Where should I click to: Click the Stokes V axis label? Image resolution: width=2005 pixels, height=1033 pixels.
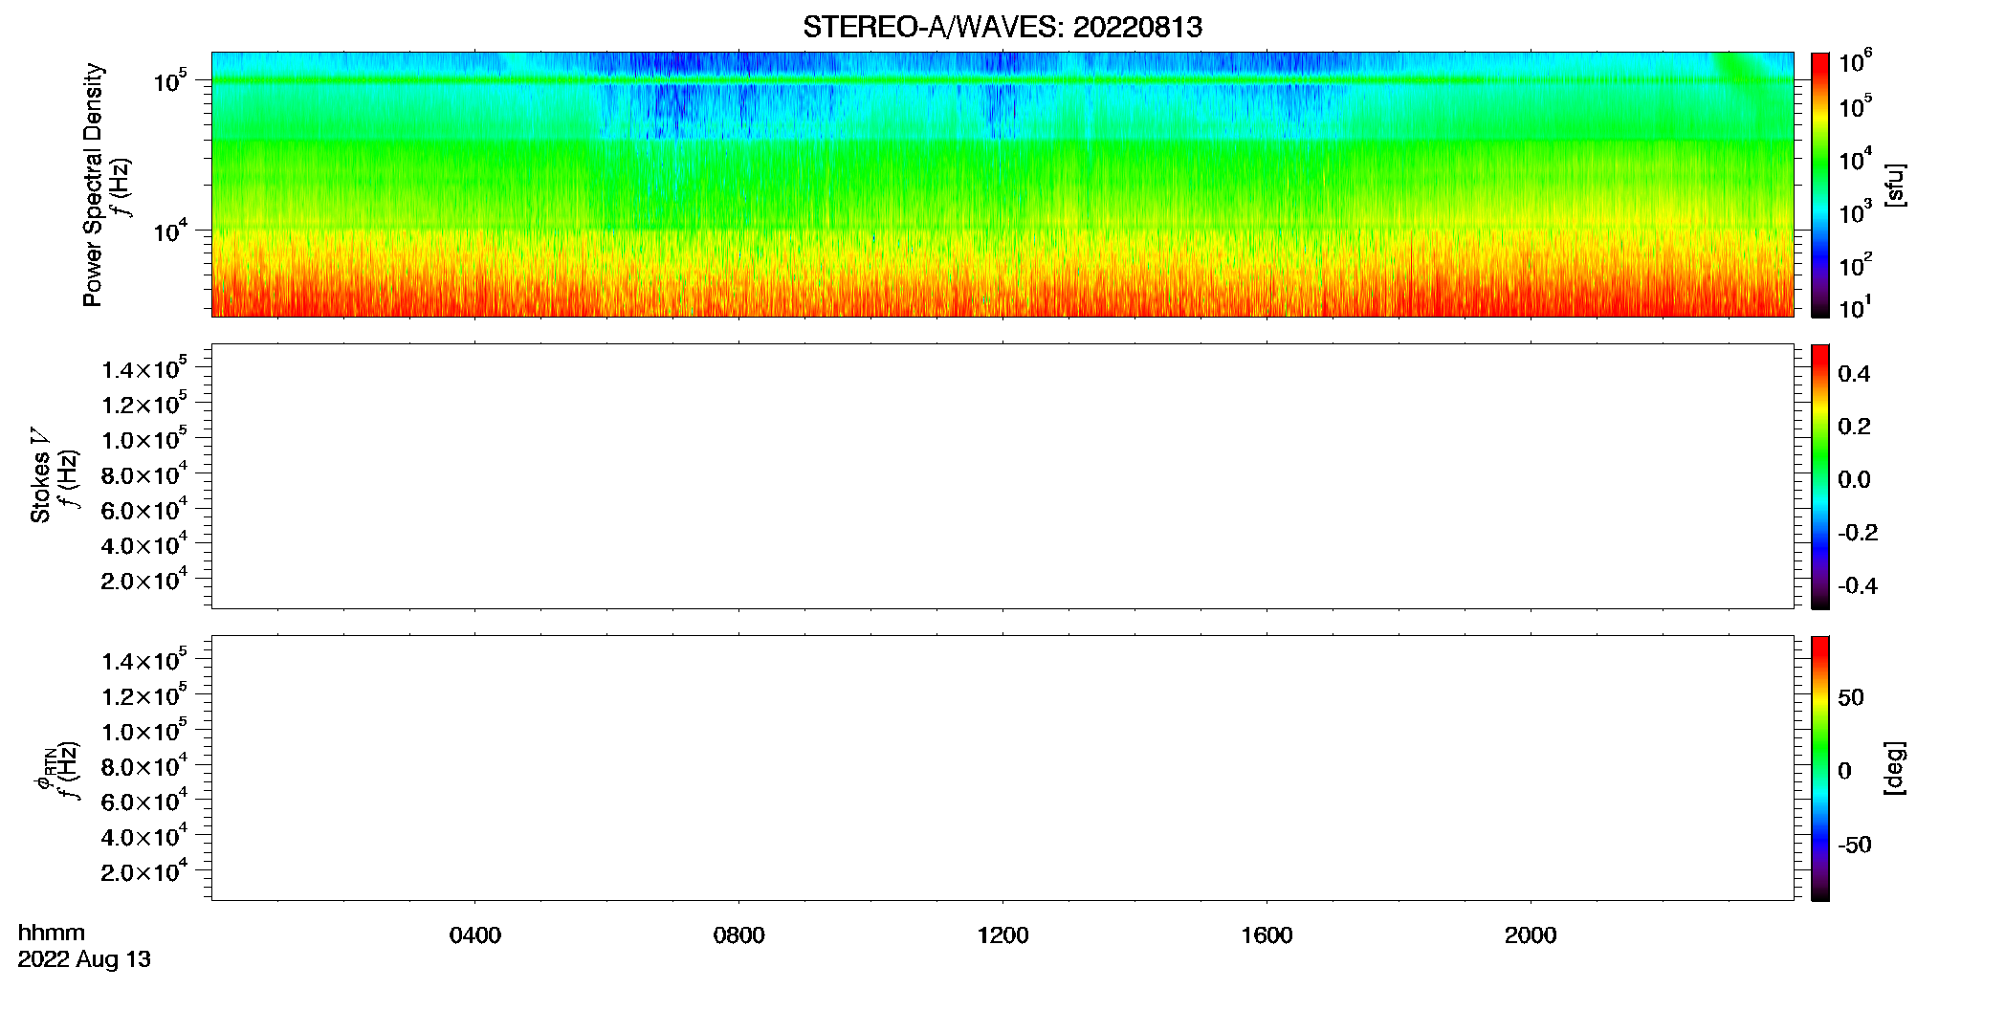pos(40,475)
